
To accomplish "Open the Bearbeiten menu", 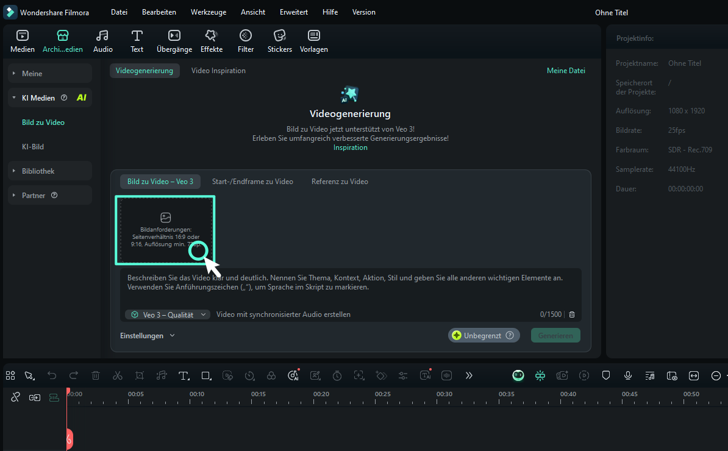I will [x=159, y=12].
